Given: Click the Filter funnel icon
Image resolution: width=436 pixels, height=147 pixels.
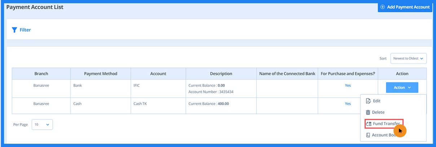Looking at the screenshot, I should click(14, 30).
